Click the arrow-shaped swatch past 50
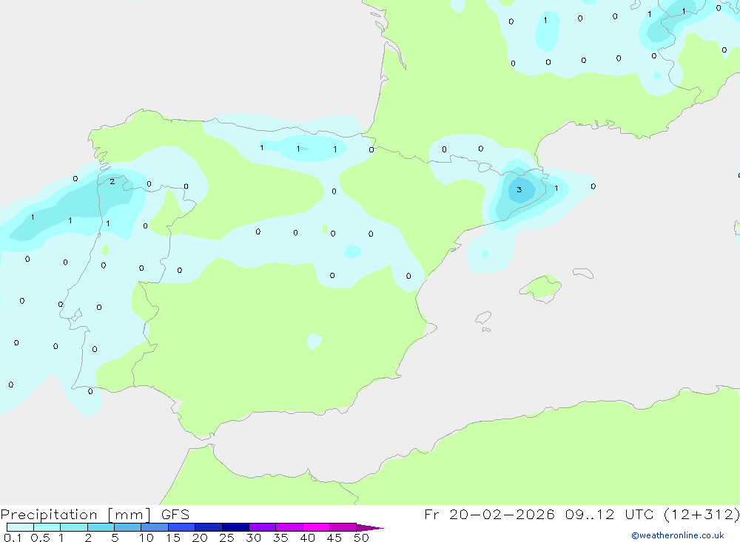This screenshot has width=740, height=542. point(369,527)
